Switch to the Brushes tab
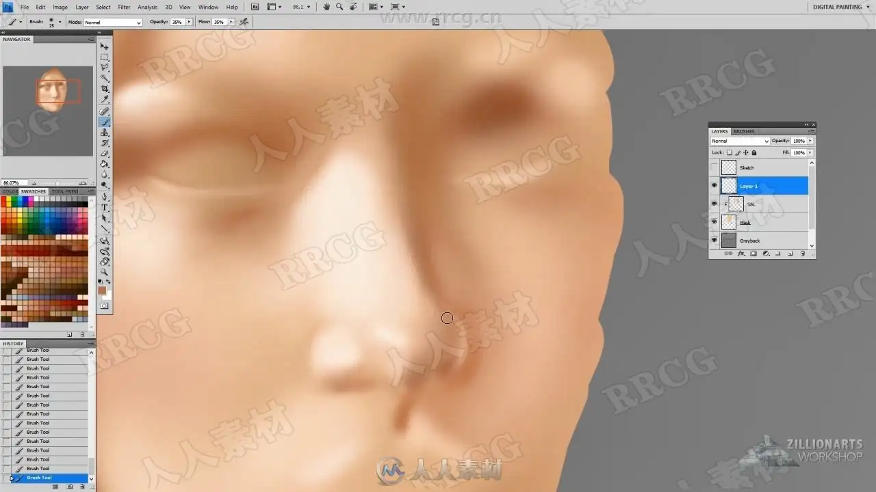 [x=744, y=131]
